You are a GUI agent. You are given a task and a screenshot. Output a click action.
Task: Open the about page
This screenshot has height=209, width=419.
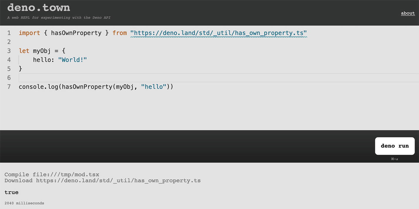(x=408, y=13)
